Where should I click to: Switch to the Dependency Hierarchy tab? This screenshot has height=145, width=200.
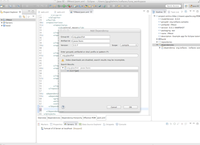tap(72, 118)
